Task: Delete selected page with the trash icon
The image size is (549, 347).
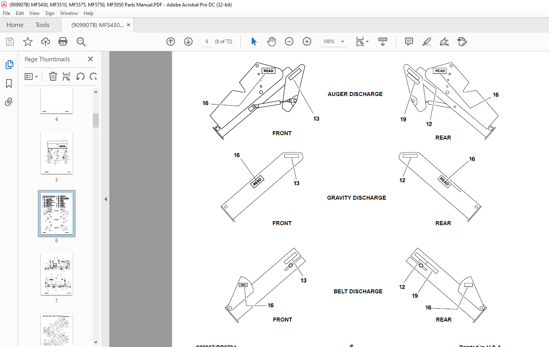Action: click(53, 76)
